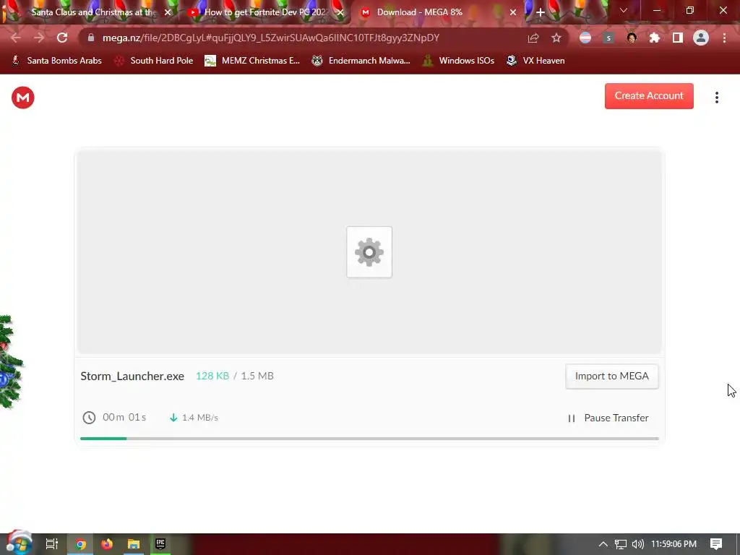
Task: Open the Chrome three-dot menu
Action: pyautogui.click(x=724, y=38)
